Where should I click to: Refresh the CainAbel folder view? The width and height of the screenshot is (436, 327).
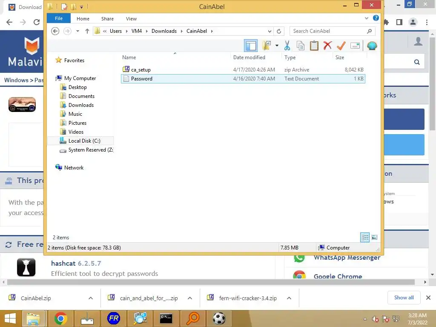[x=278, y=31]
